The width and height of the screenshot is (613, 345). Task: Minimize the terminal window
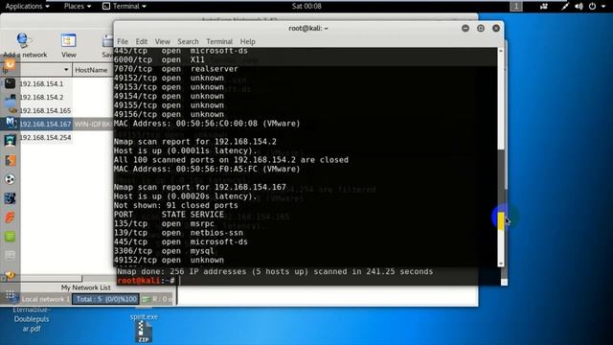[465, 28]
